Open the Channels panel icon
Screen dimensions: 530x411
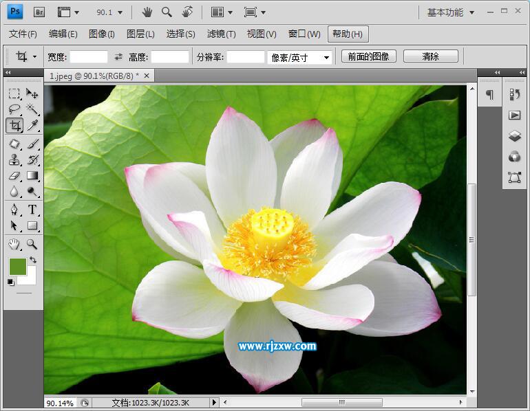[x=514, y=157]
